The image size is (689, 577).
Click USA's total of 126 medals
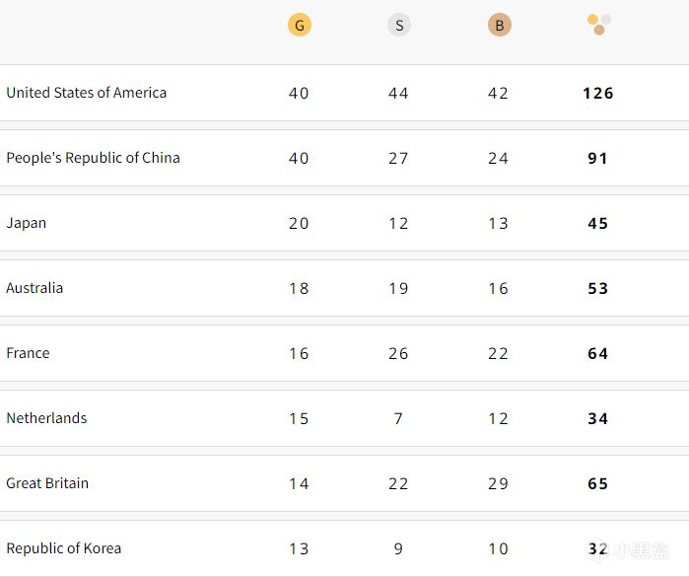598,94
